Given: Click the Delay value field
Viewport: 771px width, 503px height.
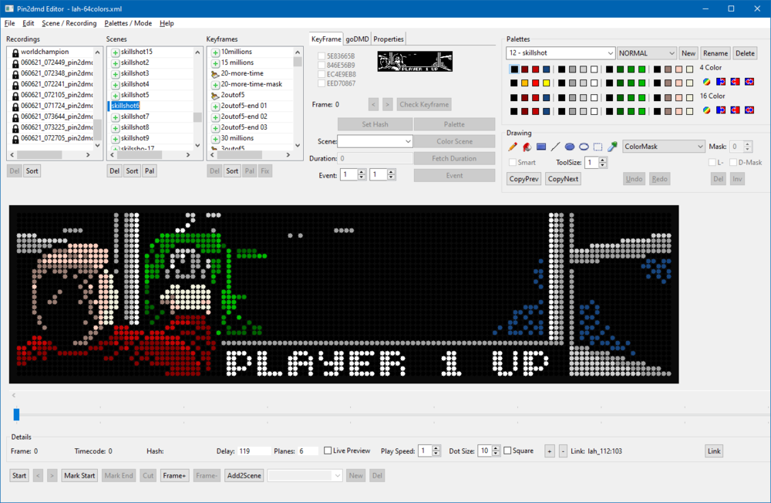Looking at the screenshot, I should click(254, 451).
